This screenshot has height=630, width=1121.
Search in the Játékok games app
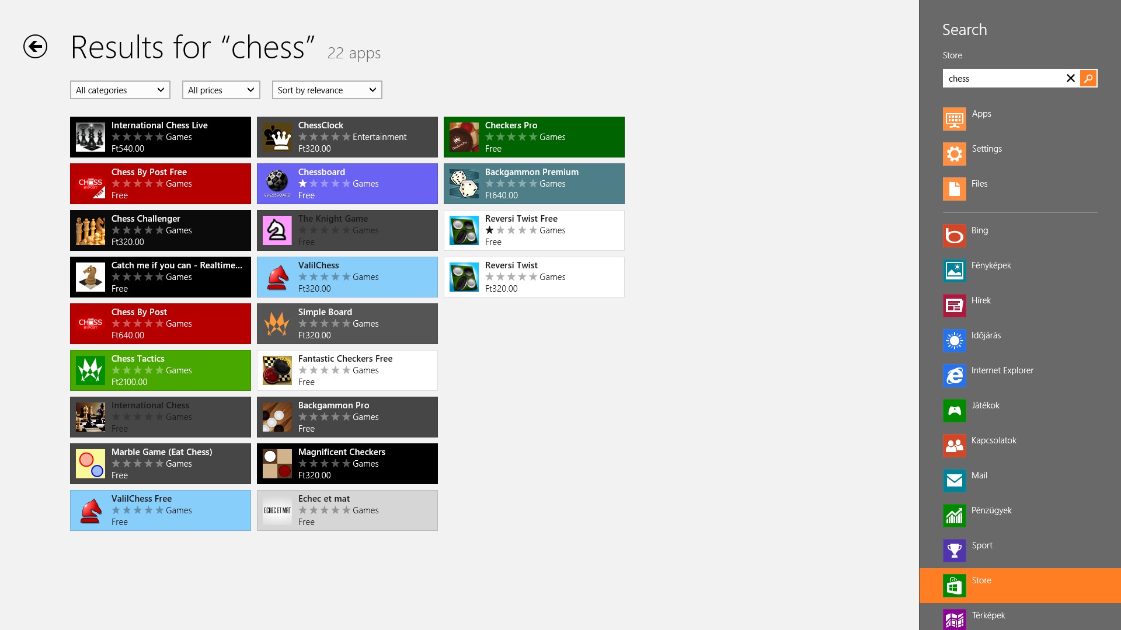[x=1020, y=411]
